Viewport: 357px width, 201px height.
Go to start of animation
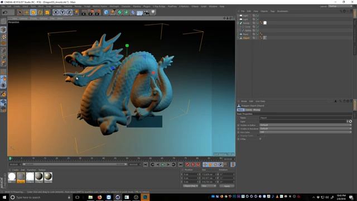(146, 165)
